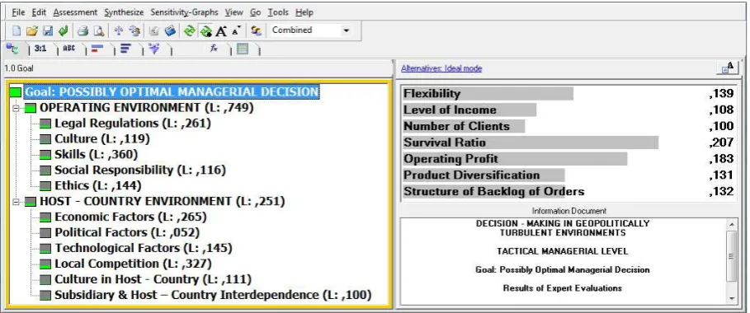Open the Go menu

pos(256,12)
